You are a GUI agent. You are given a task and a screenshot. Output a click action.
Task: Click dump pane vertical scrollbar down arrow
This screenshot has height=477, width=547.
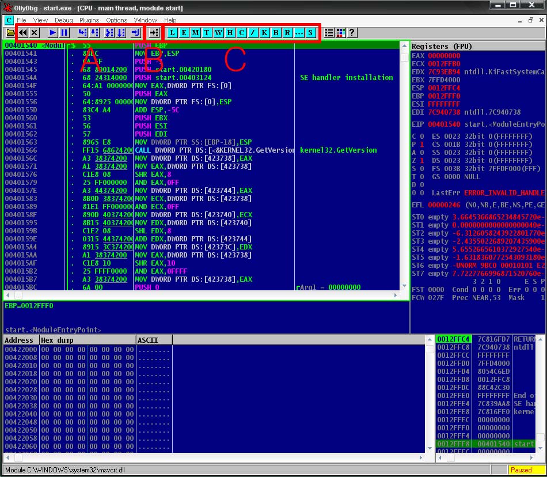[430, 448]
